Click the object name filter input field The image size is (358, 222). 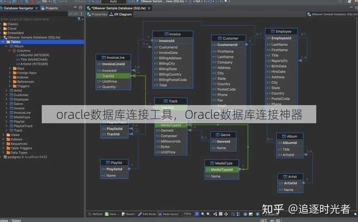point(38,19)
